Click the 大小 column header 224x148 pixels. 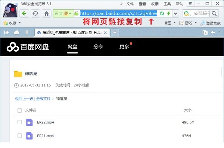coord(188,110)
